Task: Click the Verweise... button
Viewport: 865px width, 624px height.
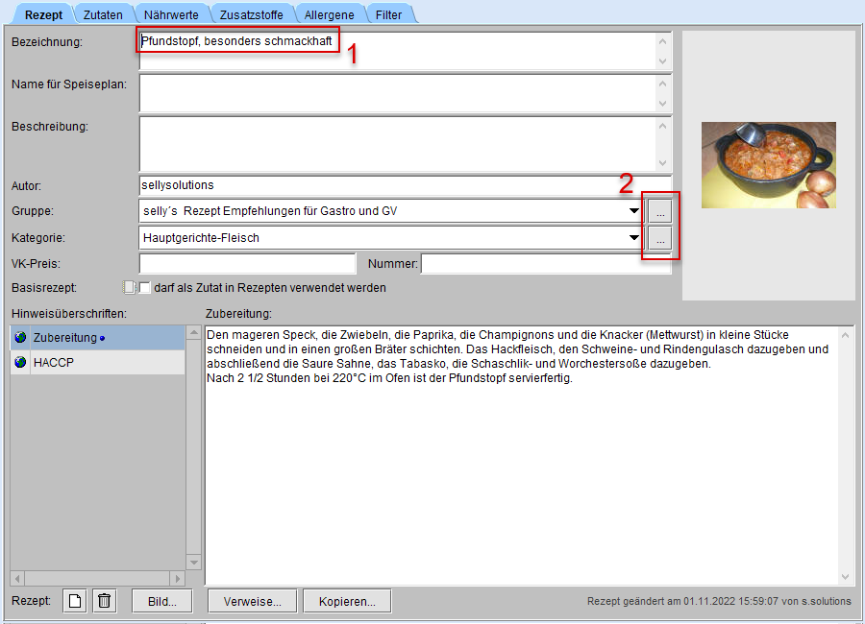Action: pos(252,601)
